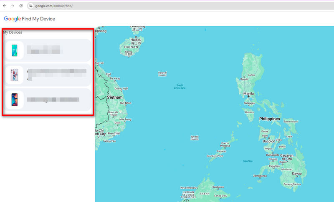Image resolution: width=334 pixels, height=202 pixels.
Task: Focus the google.com/android/find address bar
Action: tap(181, 6)
